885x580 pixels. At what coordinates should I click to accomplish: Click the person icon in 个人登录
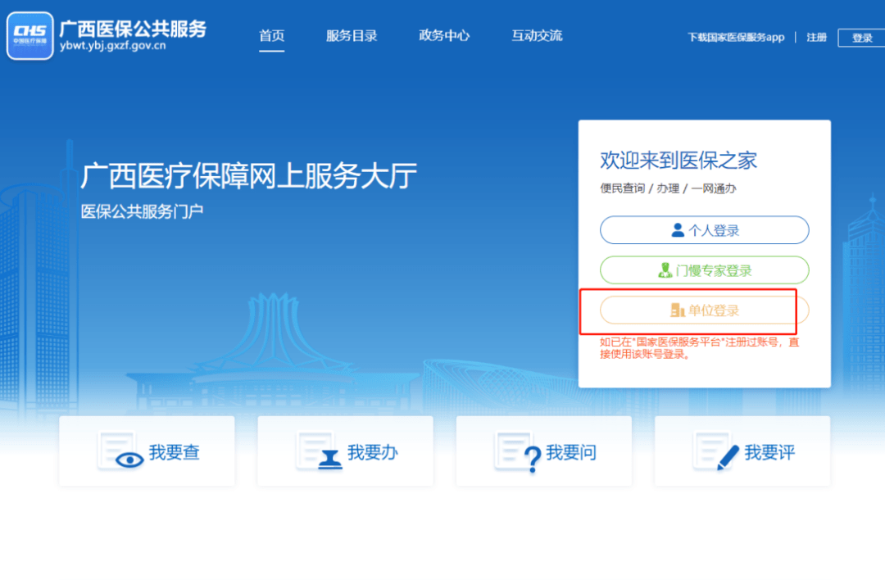coord(678,229)
